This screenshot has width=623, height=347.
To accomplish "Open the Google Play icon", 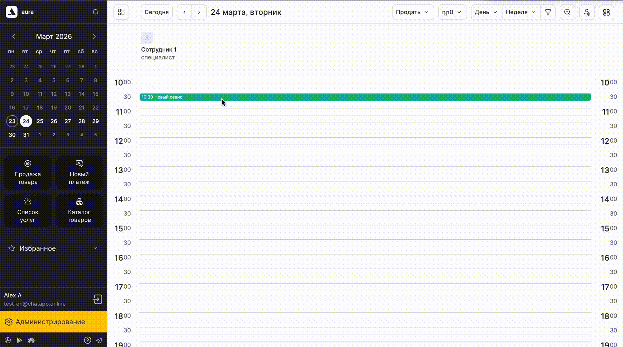I will 19,340.
